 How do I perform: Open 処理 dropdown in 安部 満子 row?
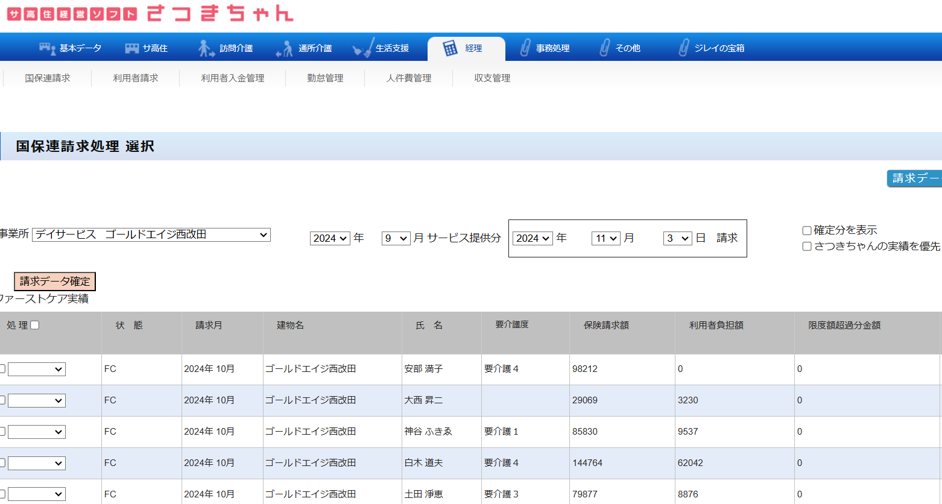tap(37, 369)
